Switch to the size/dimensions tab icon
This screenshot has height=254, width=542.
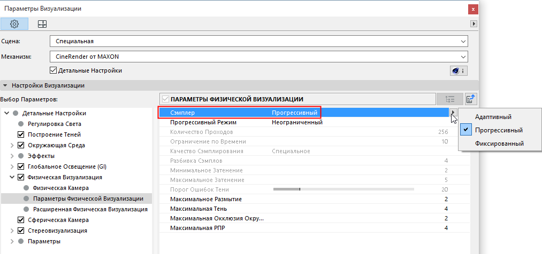click(42, 24)
